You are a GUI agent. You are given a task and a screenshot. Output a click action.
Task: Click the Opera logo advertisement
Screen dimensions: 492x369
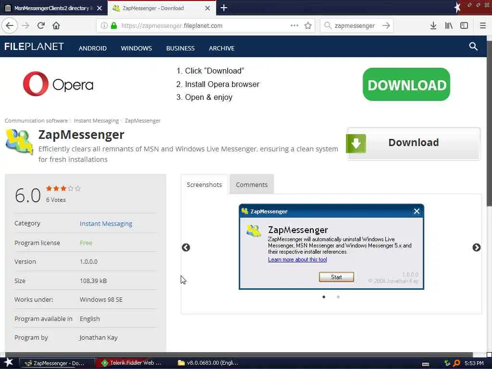[58, 84]
